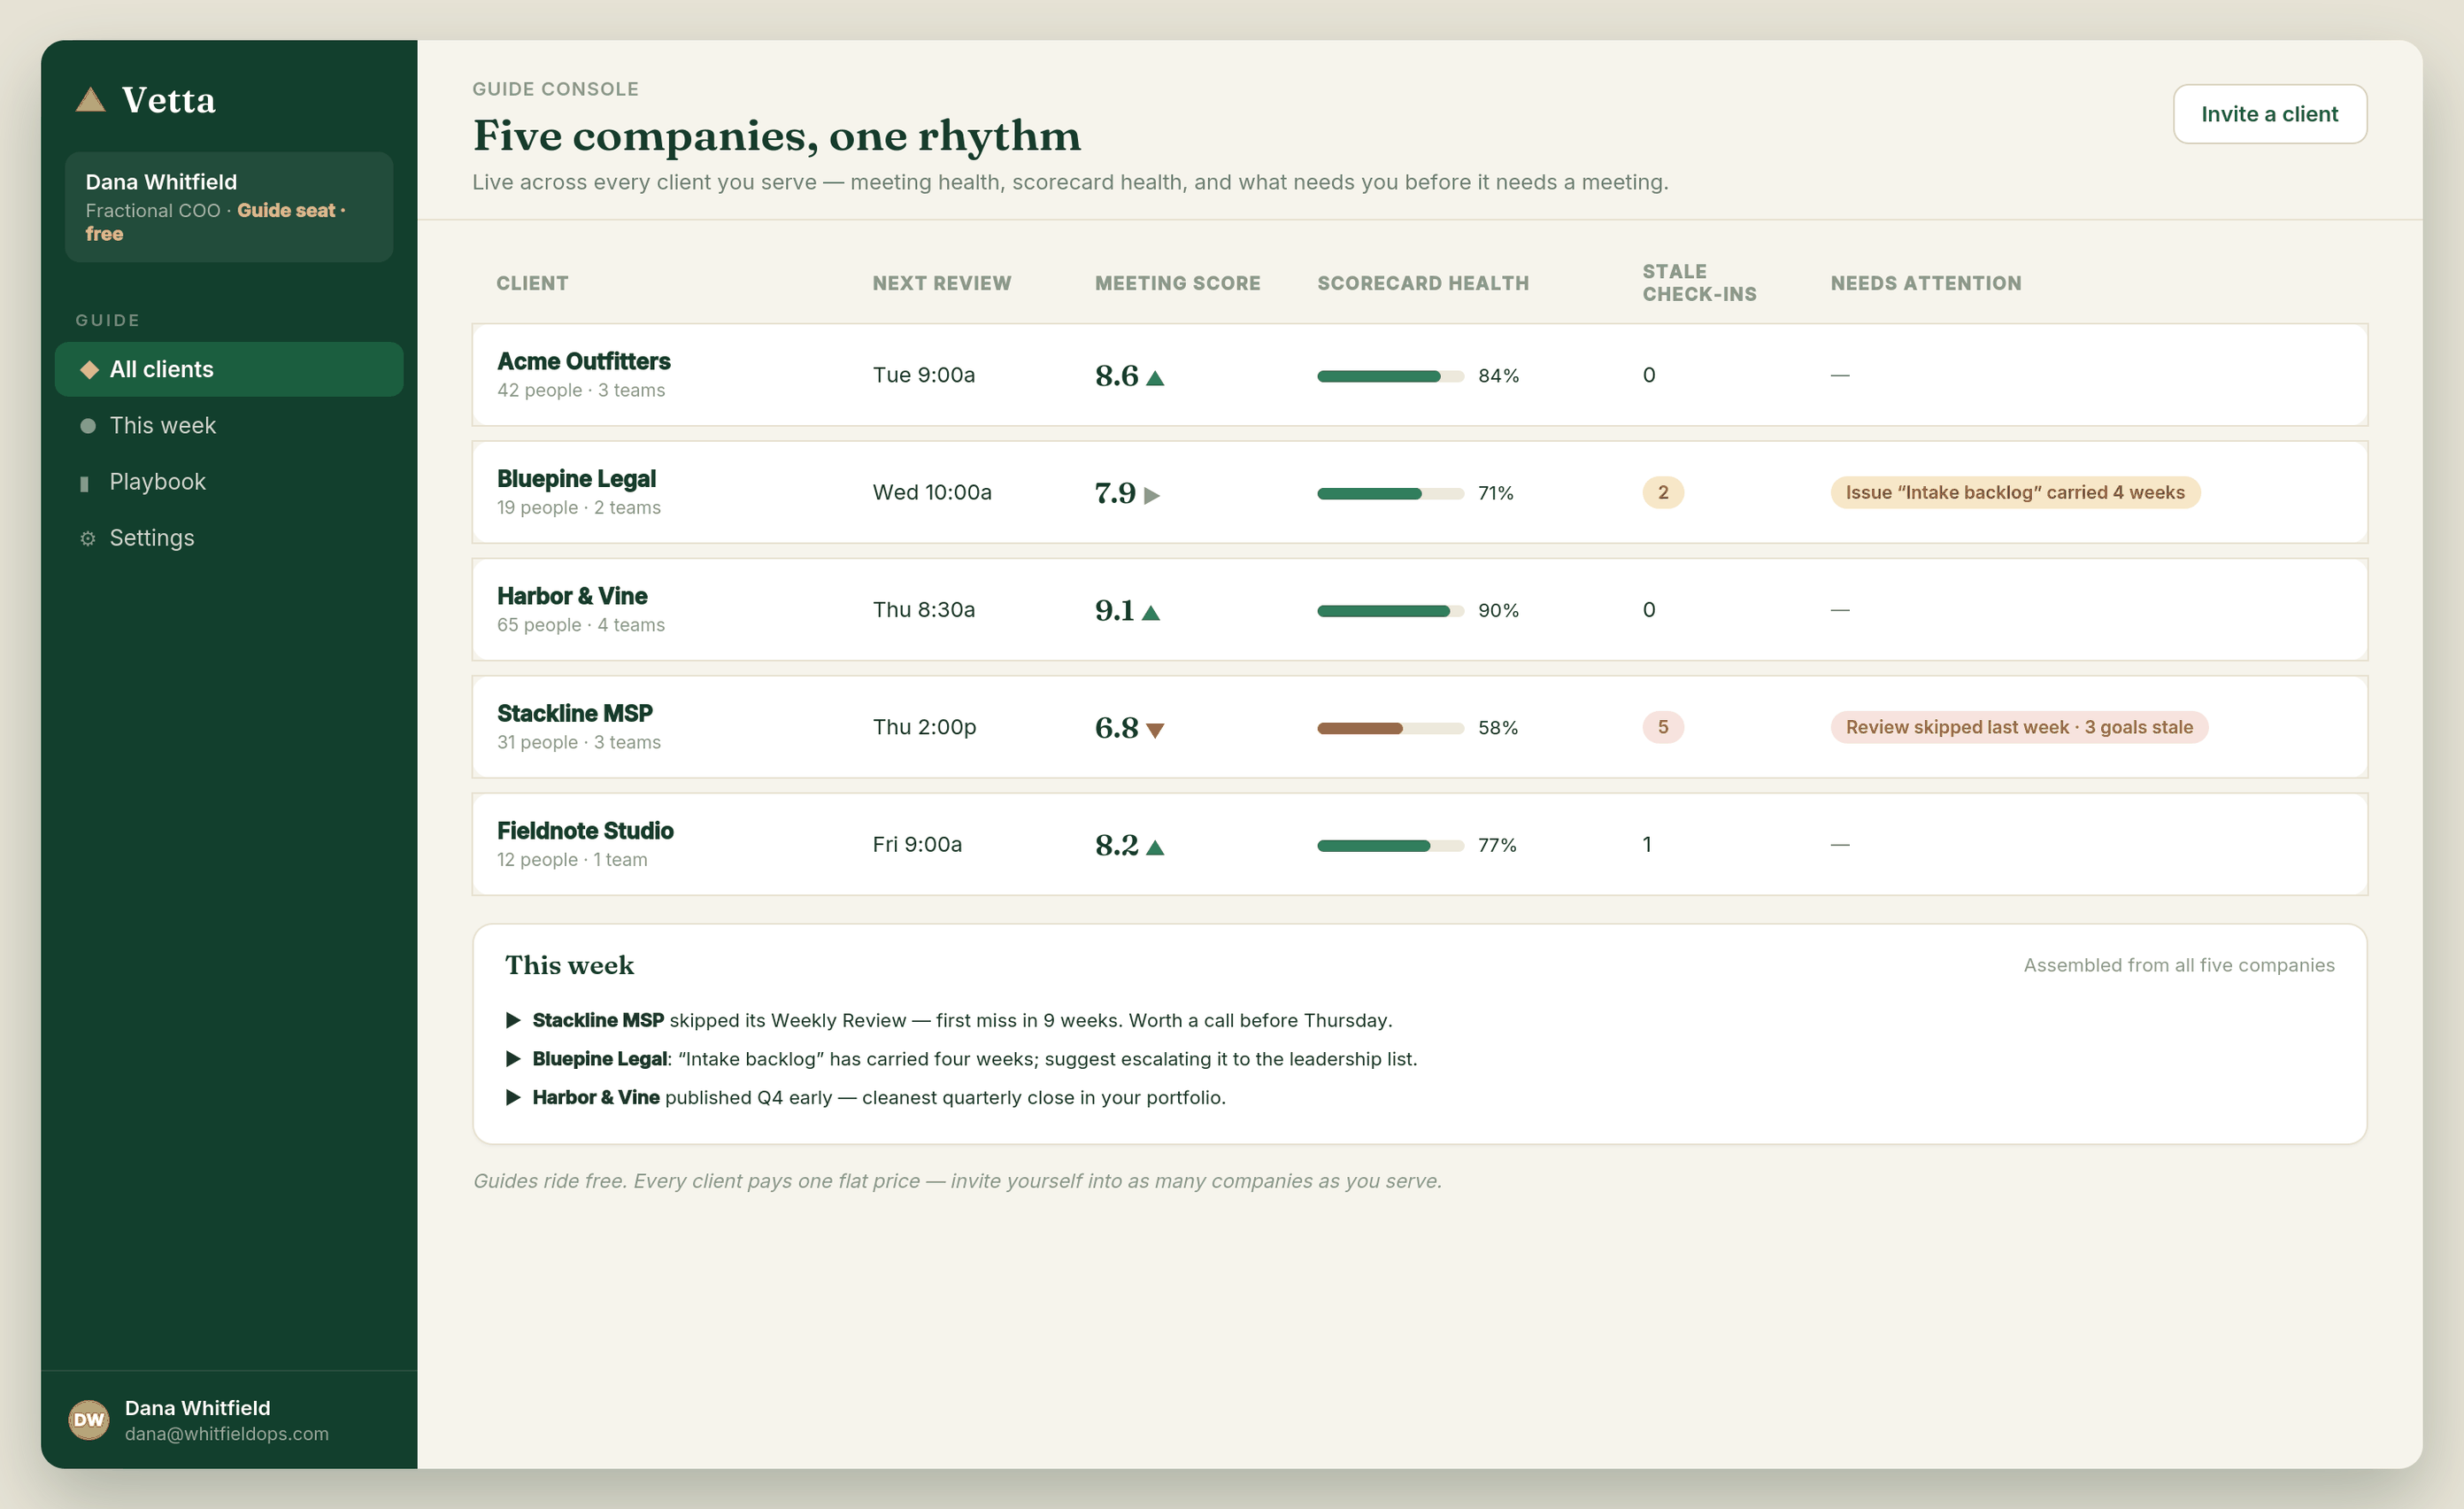Click the Intake backlog carried 4 weeks tag
This screenshot has width=2464, height=1509.
pos(2015,492)
